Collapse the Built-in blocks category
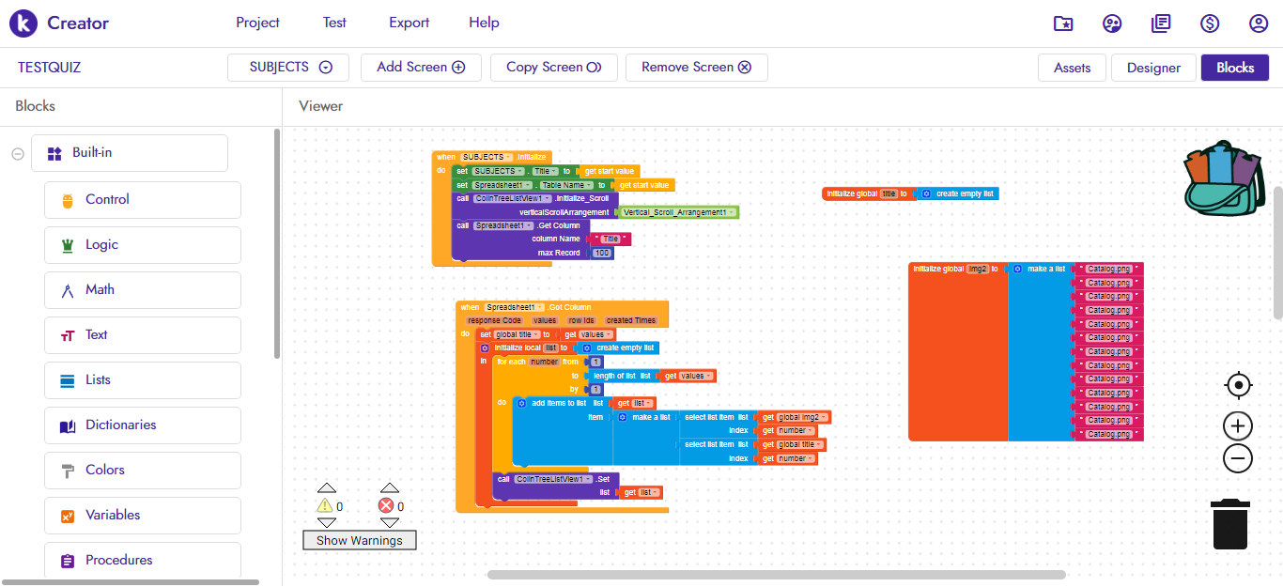 [x=17, y=152]
